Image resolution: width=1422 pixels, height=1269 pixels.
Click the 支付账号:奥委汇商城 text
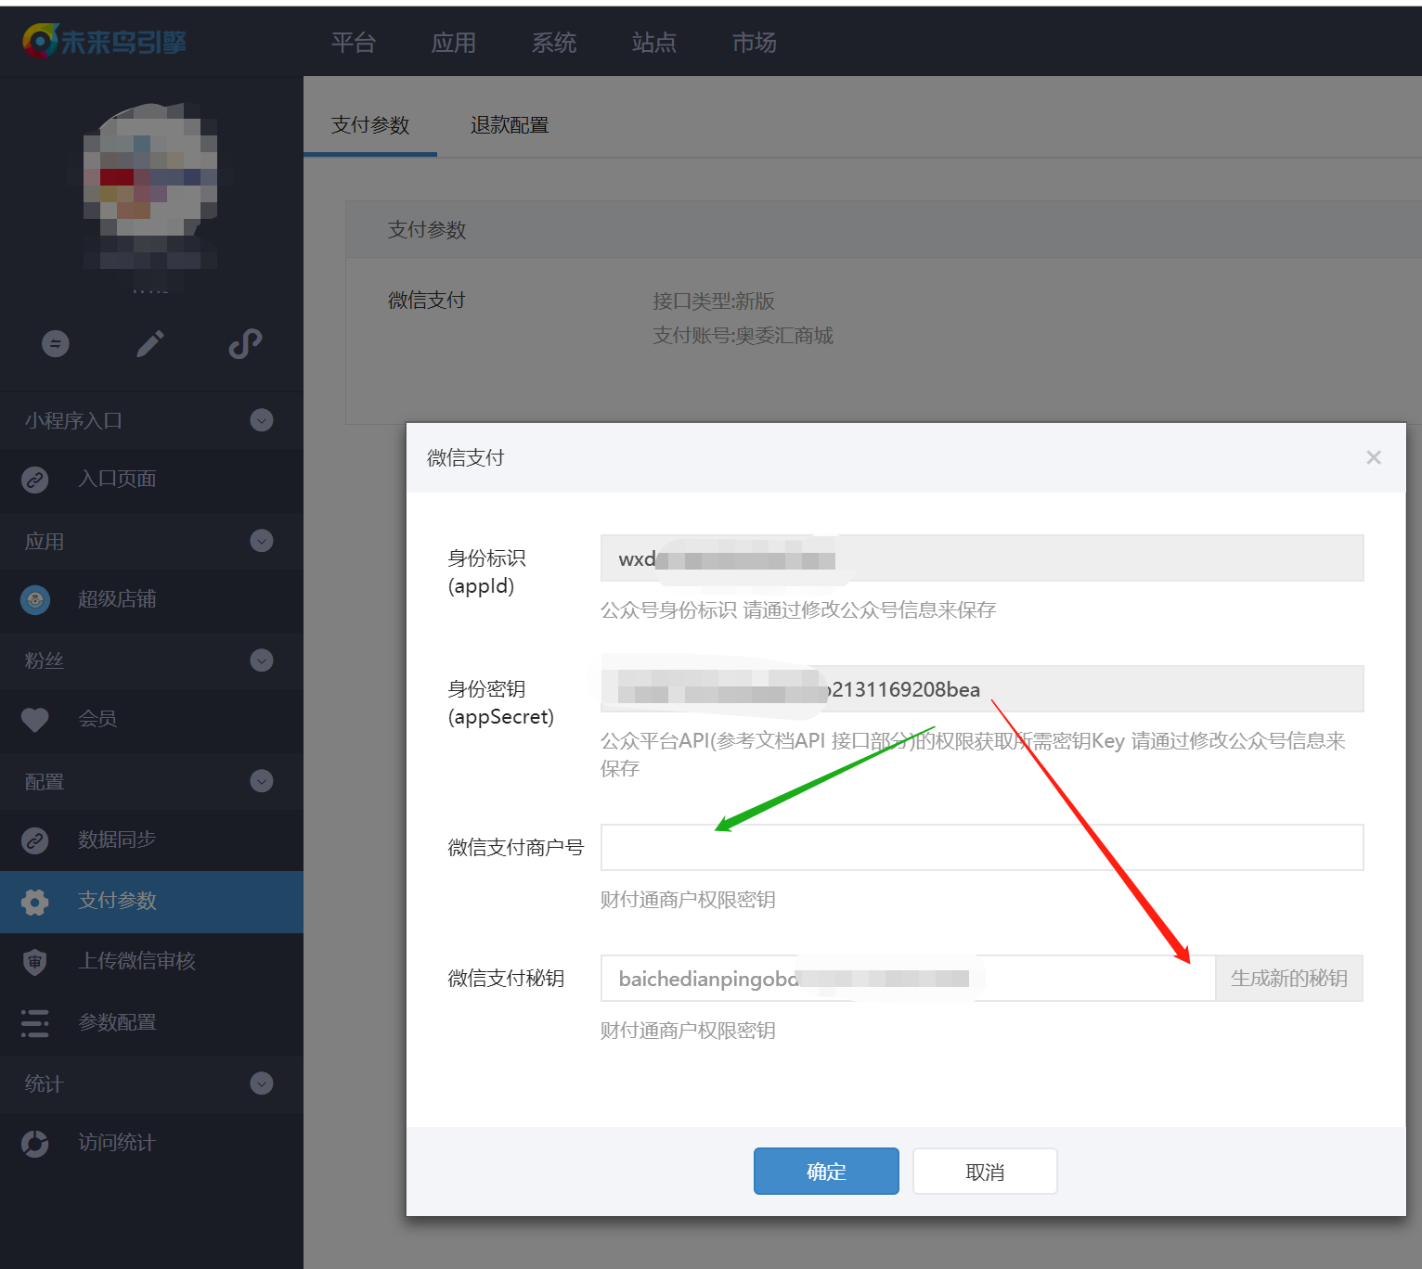tap(743, 336)
